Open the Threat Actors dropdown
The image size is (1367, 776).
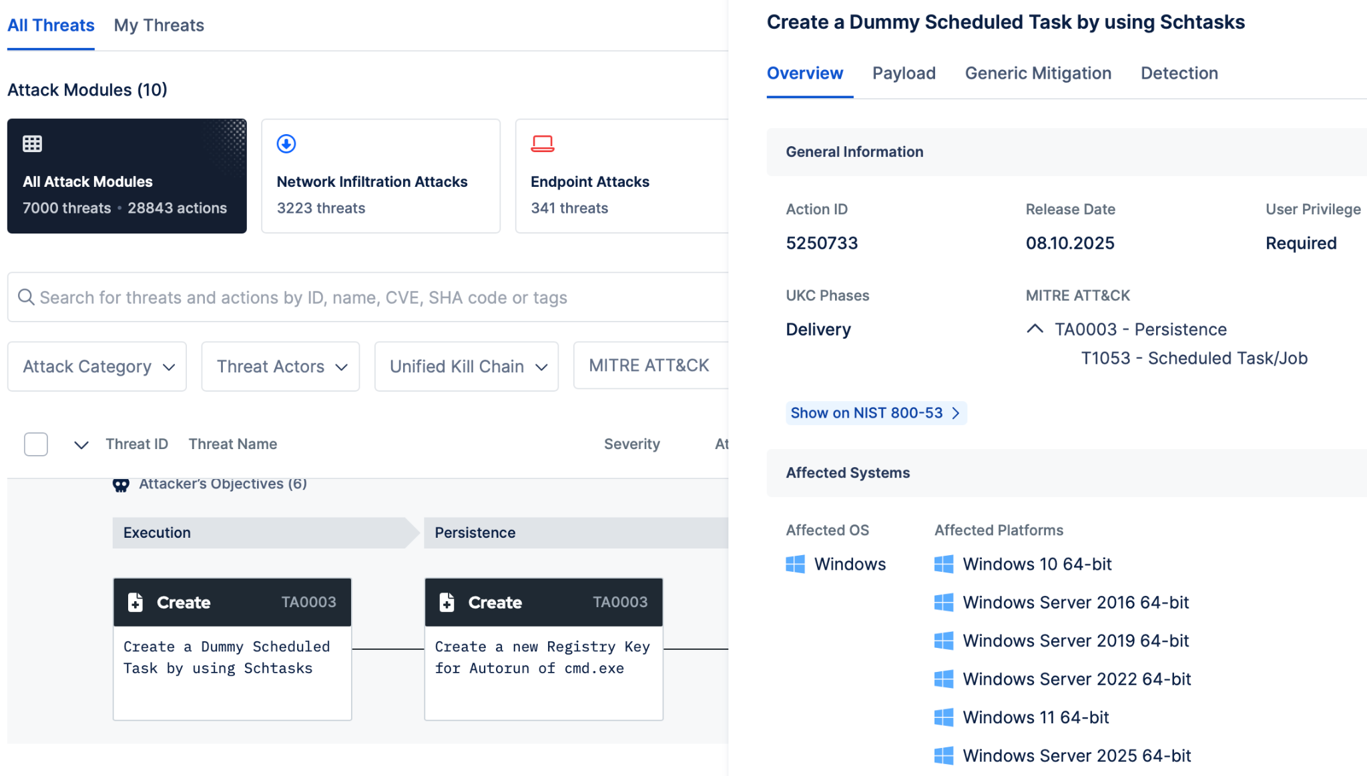click(280, 366)
